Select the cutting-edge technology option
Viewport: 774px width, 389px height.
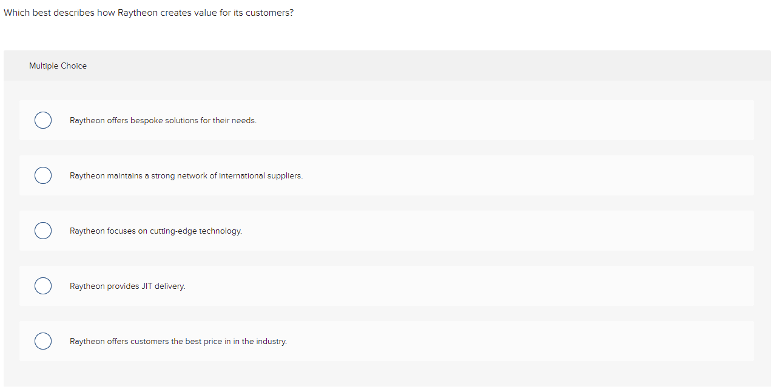[x=43, y=231]
